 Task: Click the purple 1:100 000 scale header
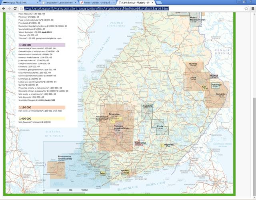[x=42, y=45]
